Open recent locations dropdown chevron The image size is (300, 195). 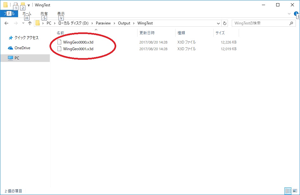[x=23, y=23]
